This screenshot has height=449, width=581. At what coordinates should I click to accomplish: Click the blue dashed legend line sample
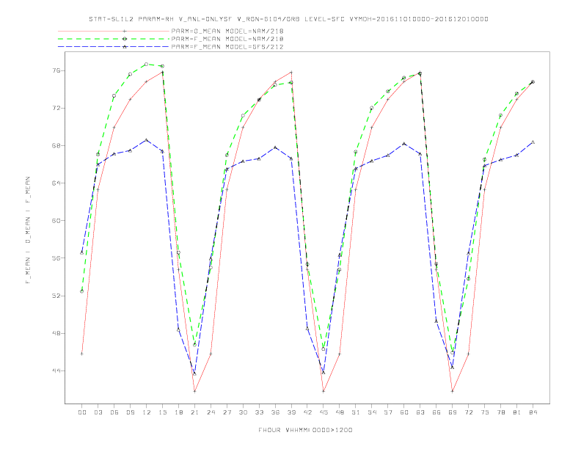[114, 47]
